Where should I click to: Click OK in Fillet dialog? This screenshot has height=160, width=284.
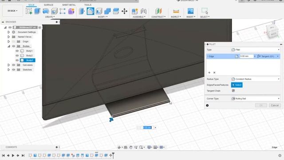coord(261,105)
